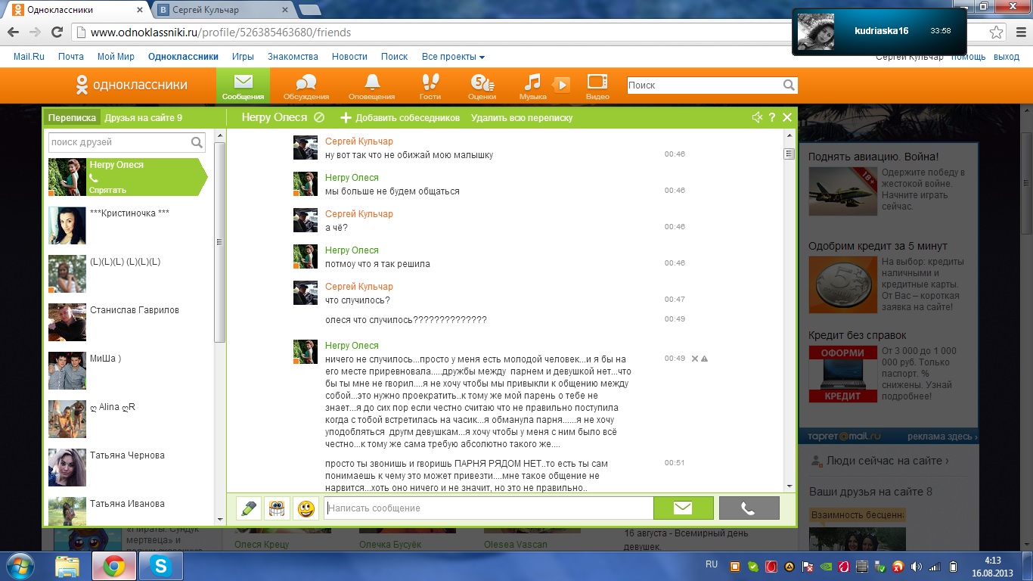Start a call with gray phone button
The width and height of the screenshot is (1033, 581).
click(749, 508)
